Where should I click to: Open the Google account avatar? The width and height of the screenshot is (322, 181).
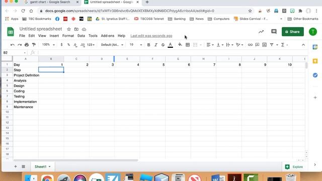pos(313,32)
